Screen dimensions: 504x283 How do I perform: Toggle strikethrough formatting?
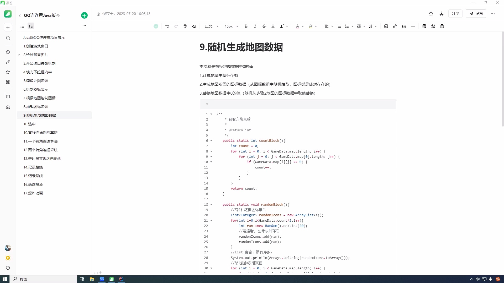point(264,26)
